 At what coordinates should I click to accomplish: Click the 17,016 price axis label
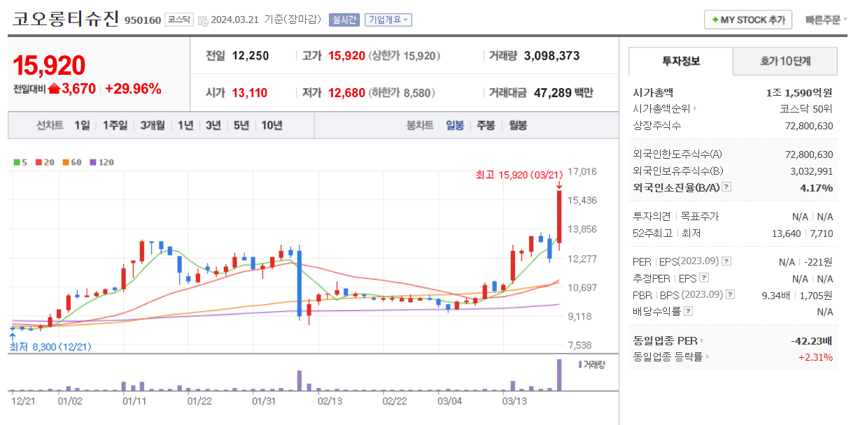tap(582, 171)
